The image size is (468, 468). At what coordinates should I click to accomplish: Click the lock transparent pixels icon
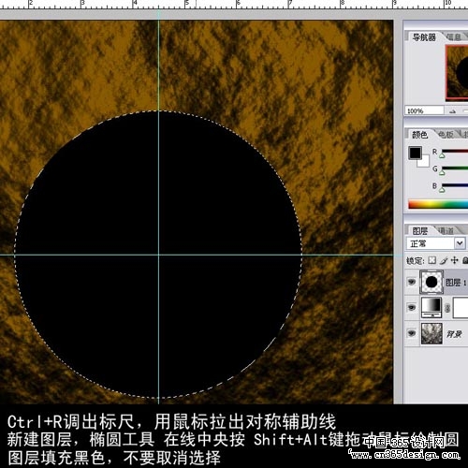[432, 260]
